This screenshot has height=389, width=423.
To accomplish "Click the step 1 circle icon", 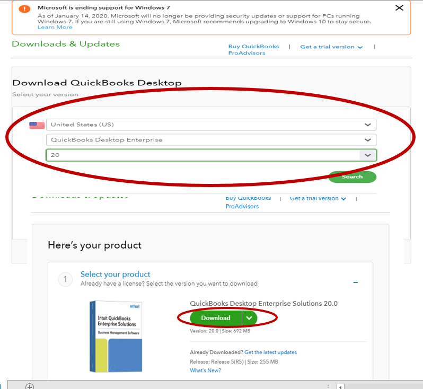I will click(65, 279).
